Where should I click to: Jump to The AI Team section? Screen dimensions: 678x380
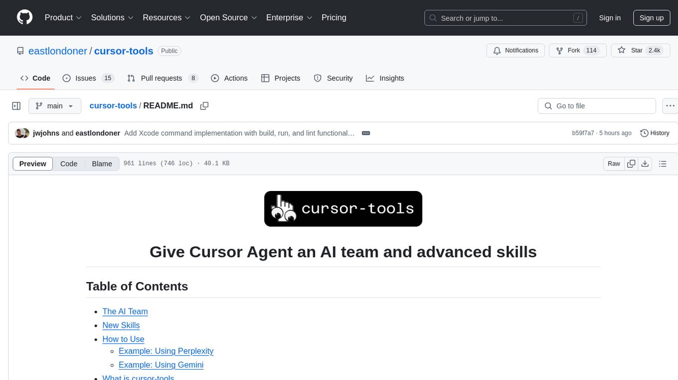pos(125,311)
